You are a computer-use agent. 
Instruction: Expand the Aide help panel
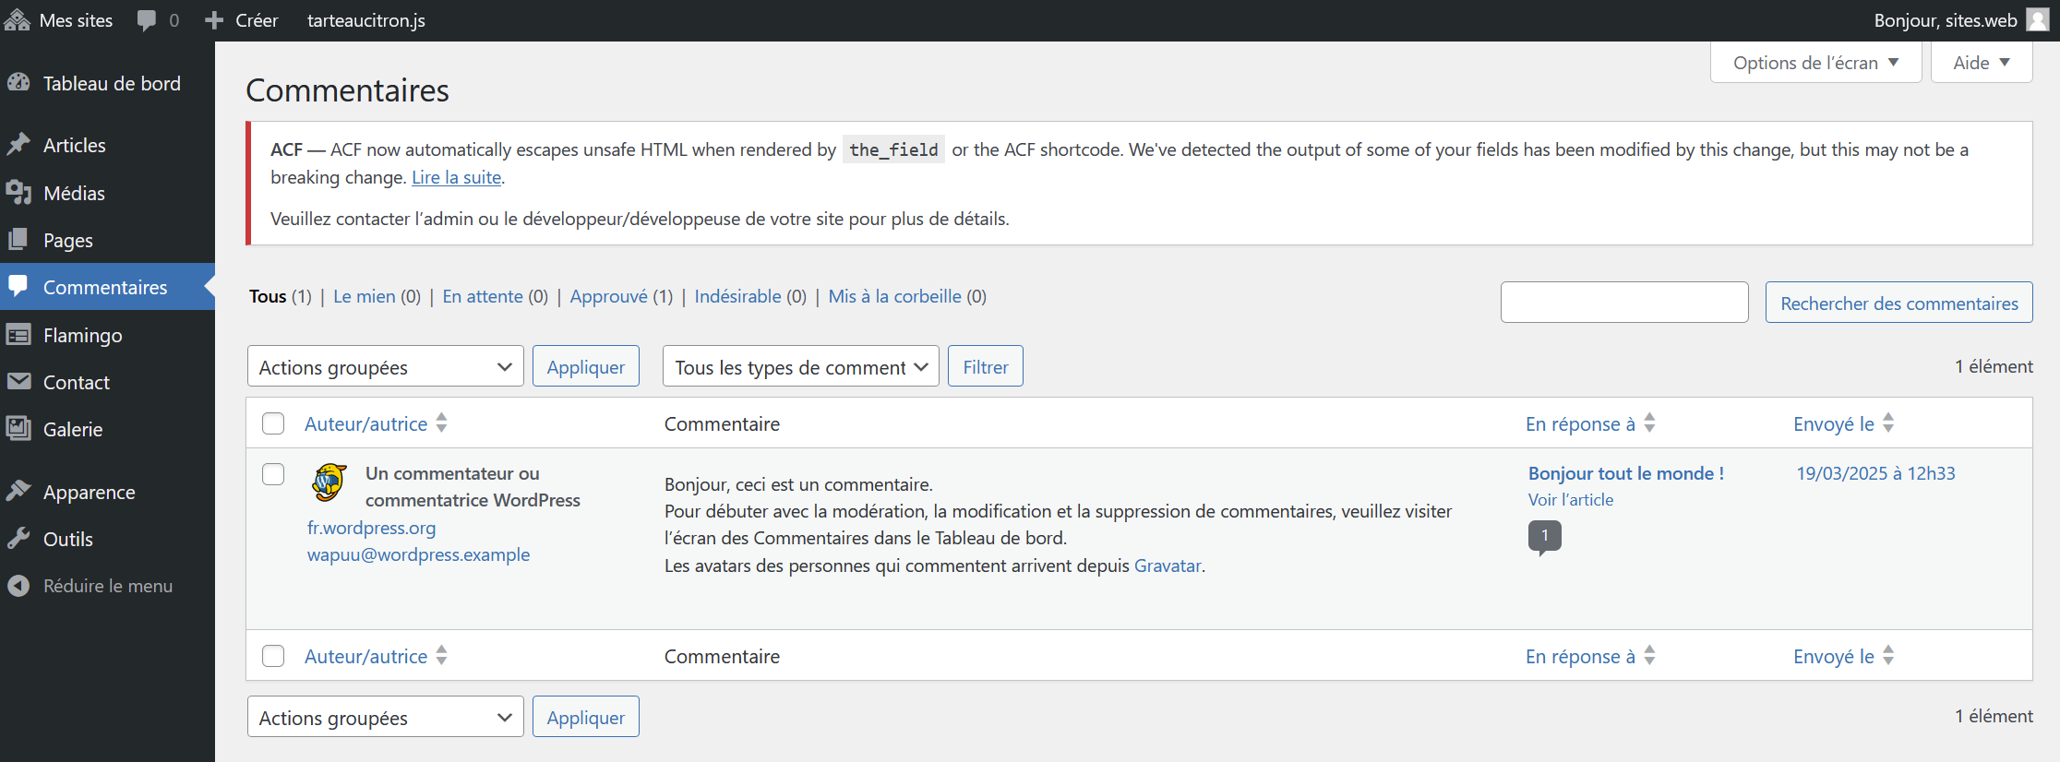[x=1982, y=63]
